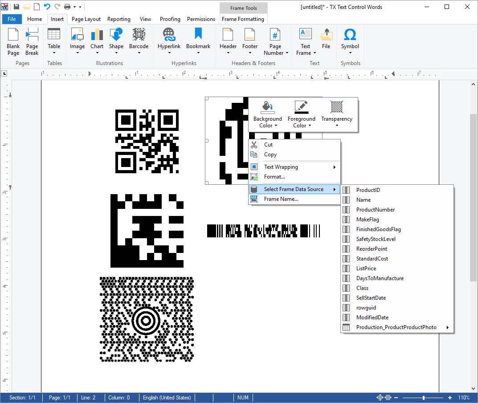Insert a Text Frame
The image size is (478, 403).
tap(306, 42)
